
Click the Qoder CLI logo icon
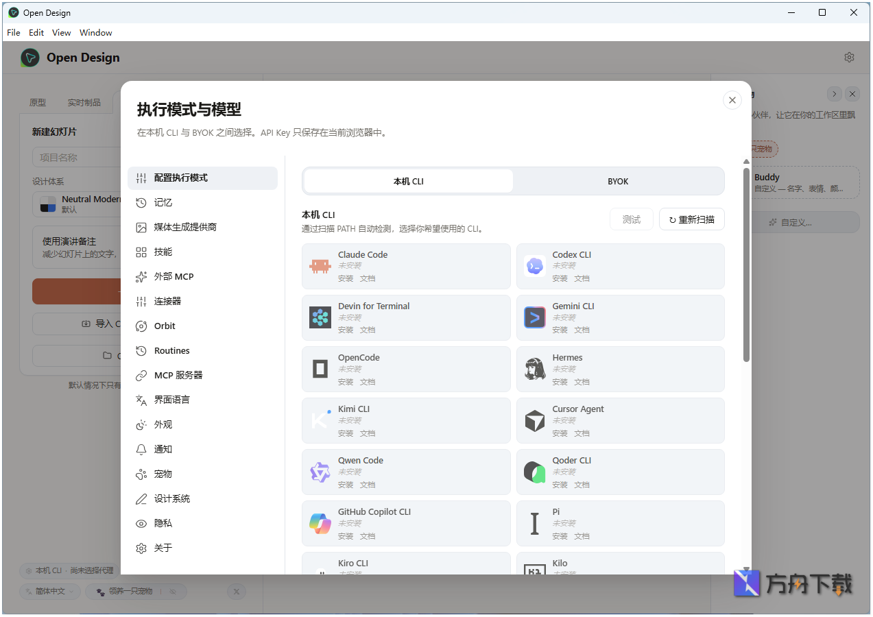pyautogui.click(x=534, y=472)
